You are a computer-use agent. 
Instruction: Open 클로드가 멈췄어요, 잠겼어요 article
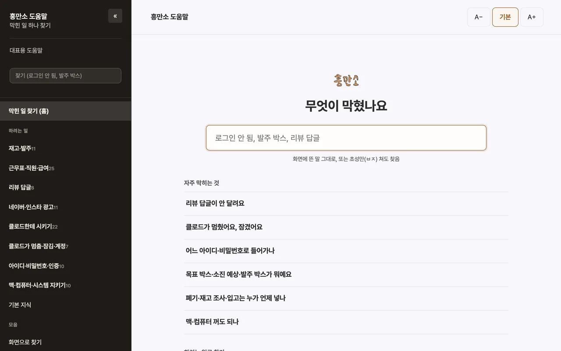pos(346,227)
